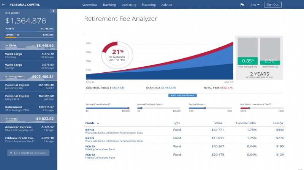Click total fees value $542,776

[x=226, y=88]
